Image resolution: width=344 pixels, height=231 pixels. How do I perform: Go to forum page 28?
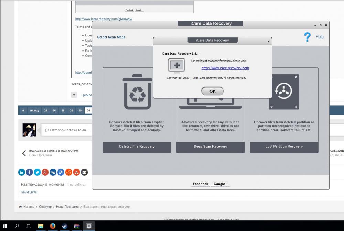pos(71,110)
